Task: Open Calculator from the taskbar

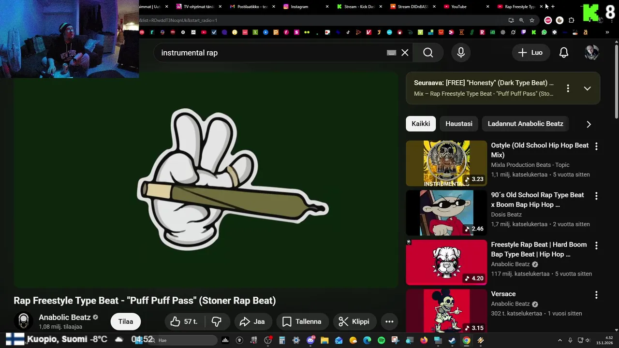Action: pyautogui.click(x=282, y=340)
